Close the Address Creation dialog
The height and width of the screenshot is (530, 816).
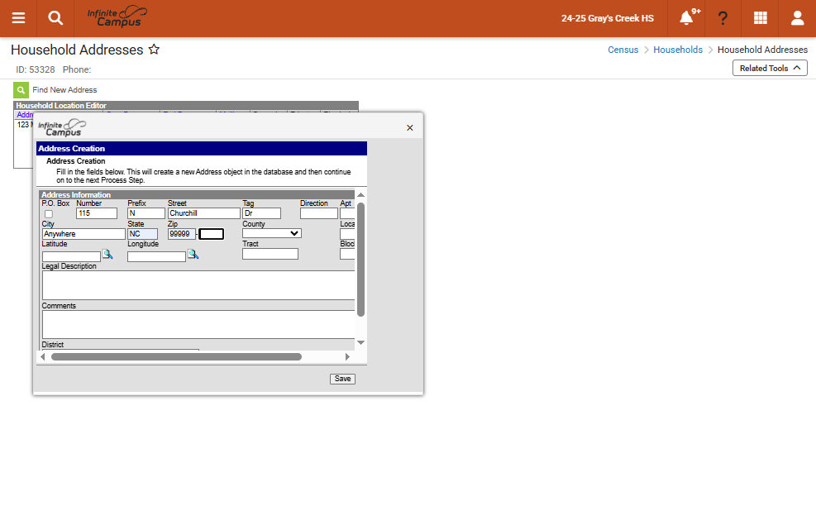coord(409,127)
